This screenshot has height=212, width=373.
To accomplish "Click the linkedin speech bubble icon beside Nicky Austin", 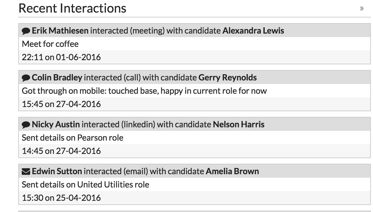I will point(26,125).
